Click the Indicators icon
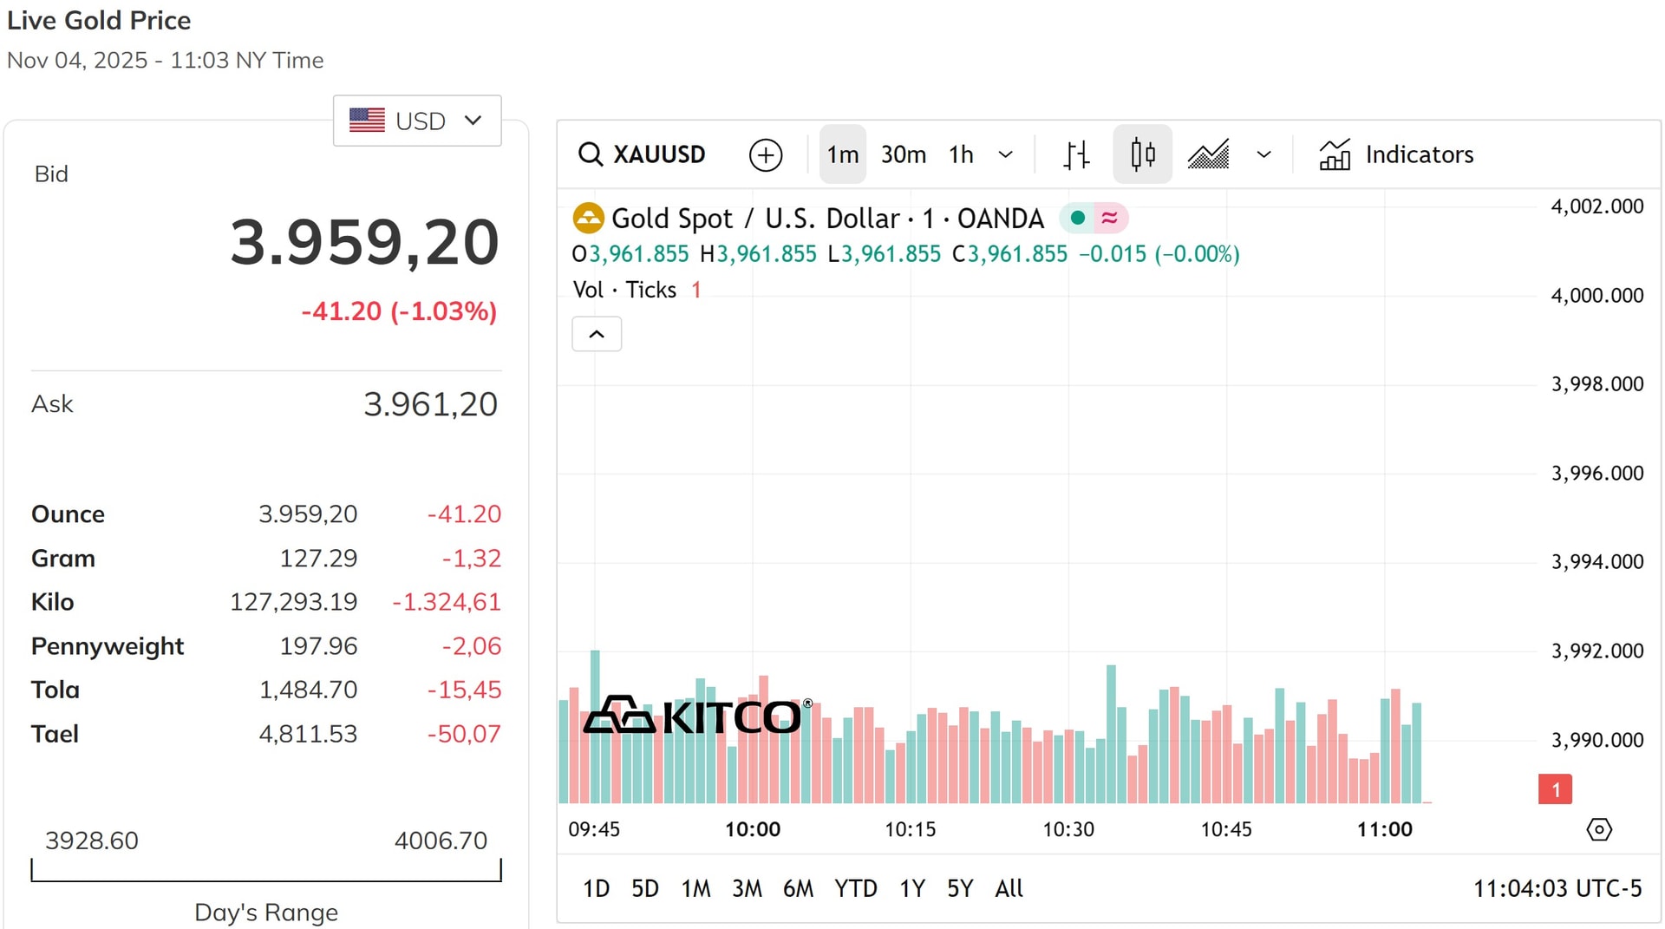Viewport: 1665px width, 929px height. pyautogui.click(x=1335, y=154)
